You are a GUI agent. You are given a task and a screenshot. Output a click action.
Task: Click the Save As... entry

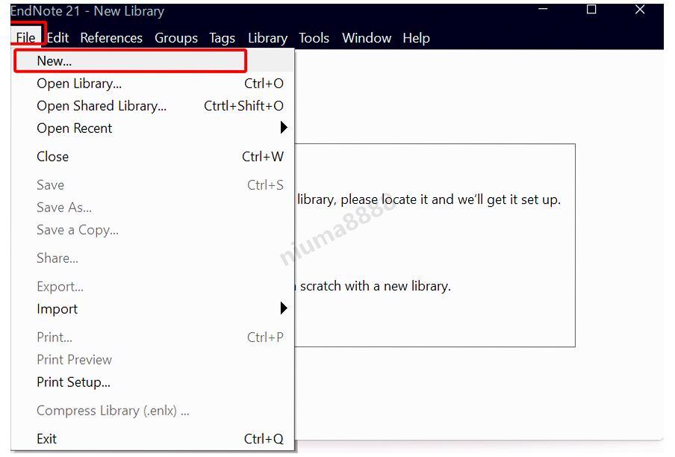(153, 207)
